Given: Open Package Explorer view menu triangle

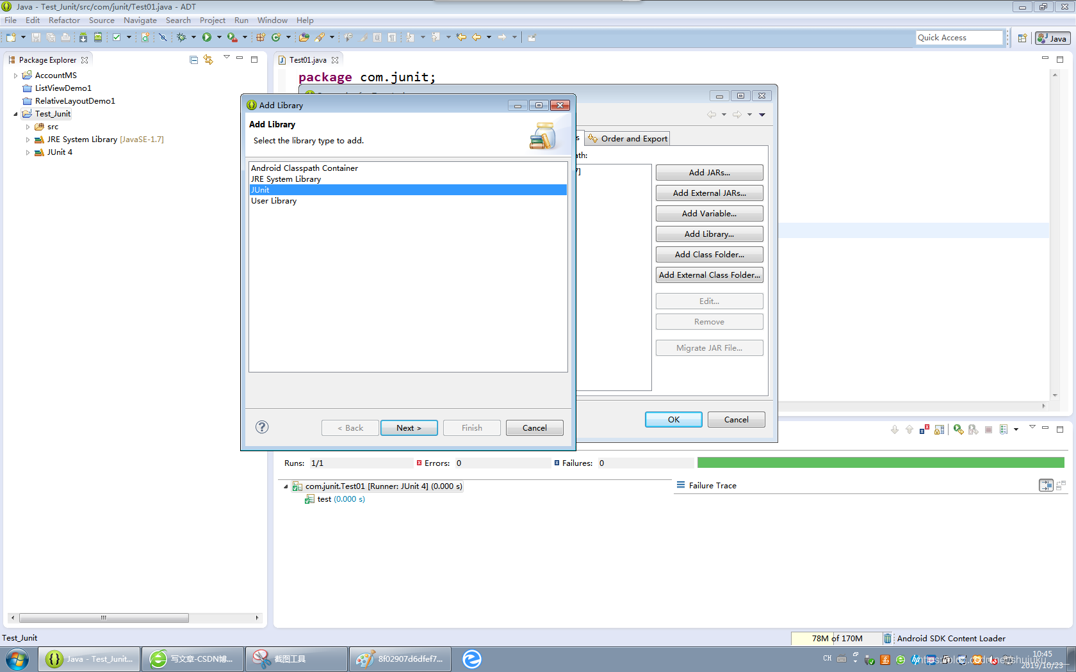Looking at the screenshot, I should (226, 58).
